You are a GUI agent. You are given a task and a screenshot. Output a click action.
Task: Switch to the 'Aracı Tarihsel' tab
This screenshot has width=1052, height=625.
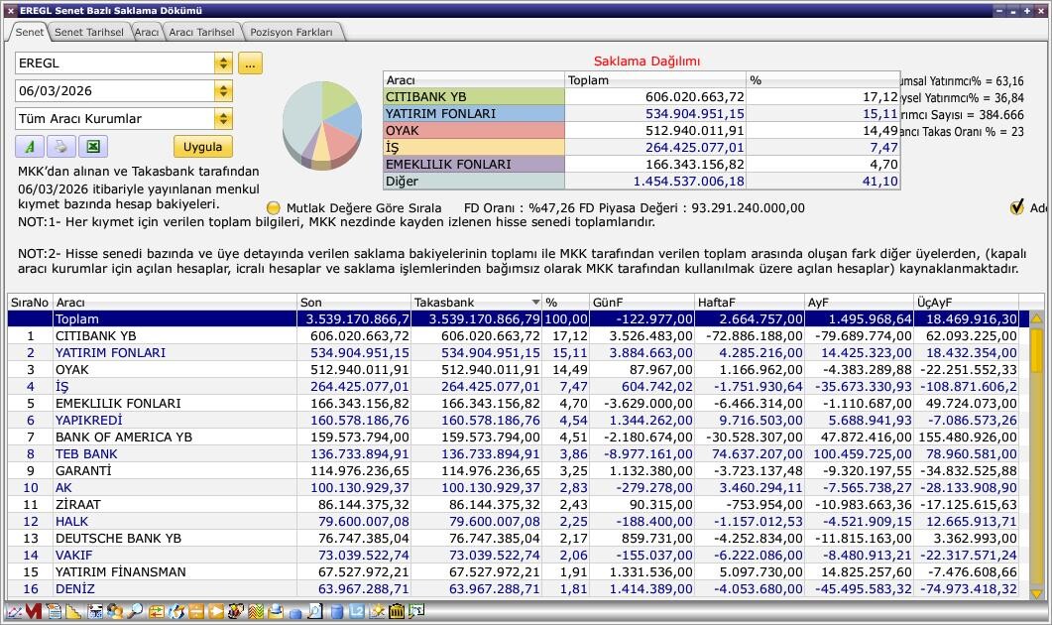coord(201,32)
